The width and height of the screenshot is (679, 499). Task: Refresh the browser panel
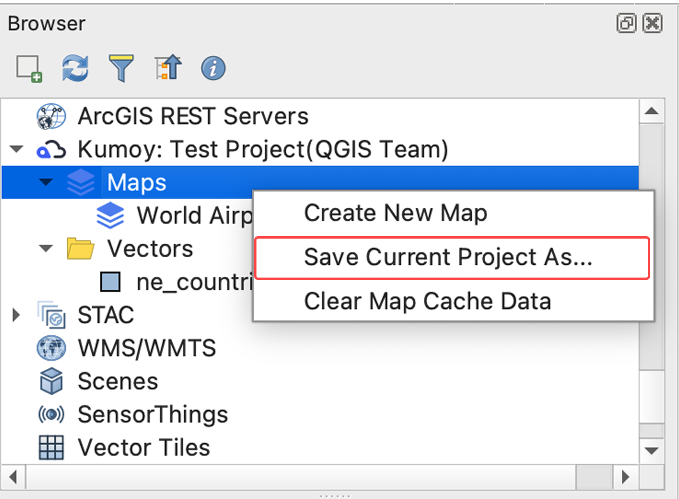76,68
